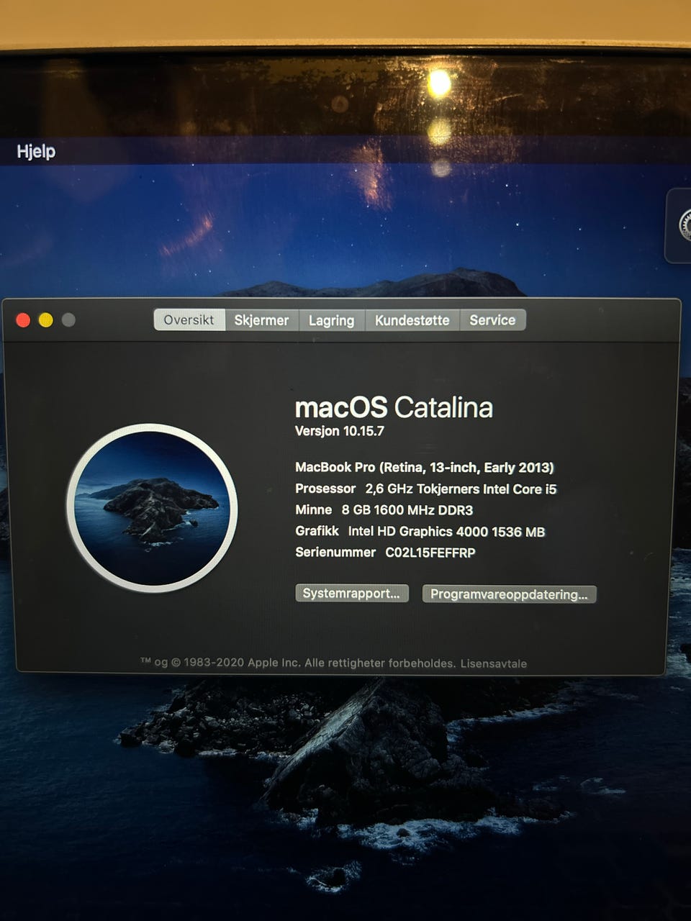Open the Lisensavtale link

(x=494, y=663)
